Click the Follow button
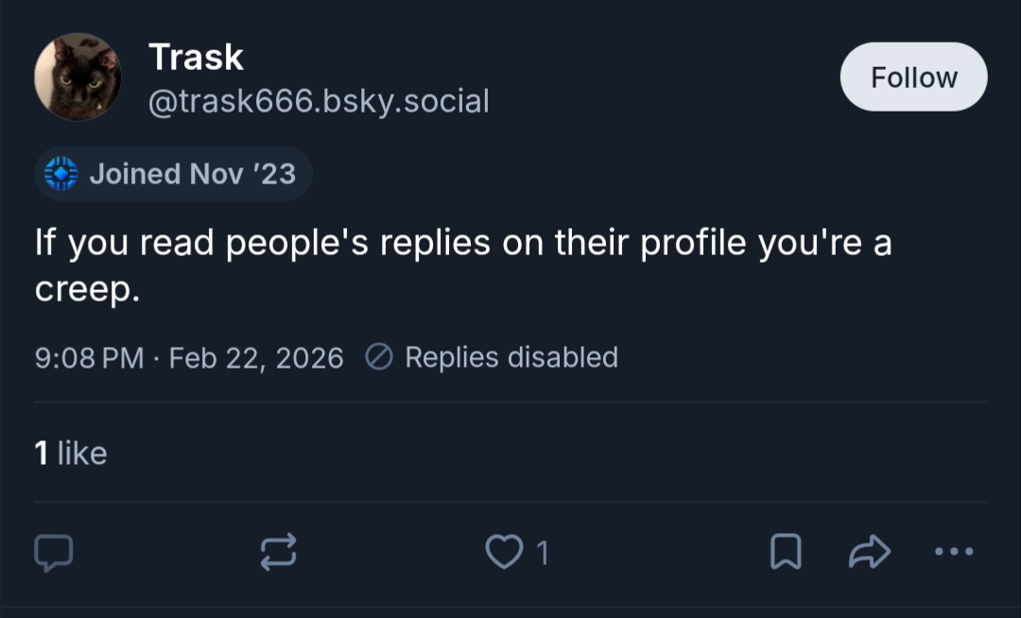 pyautogui.click(x=913, y=77)
